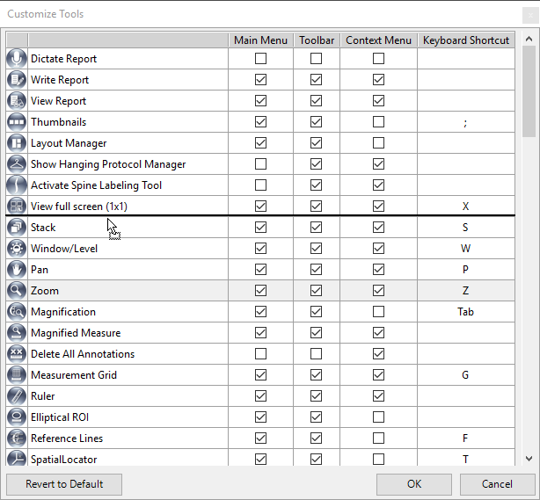
Task: Click the scrollbar up arrow
Action: [529, 40]
